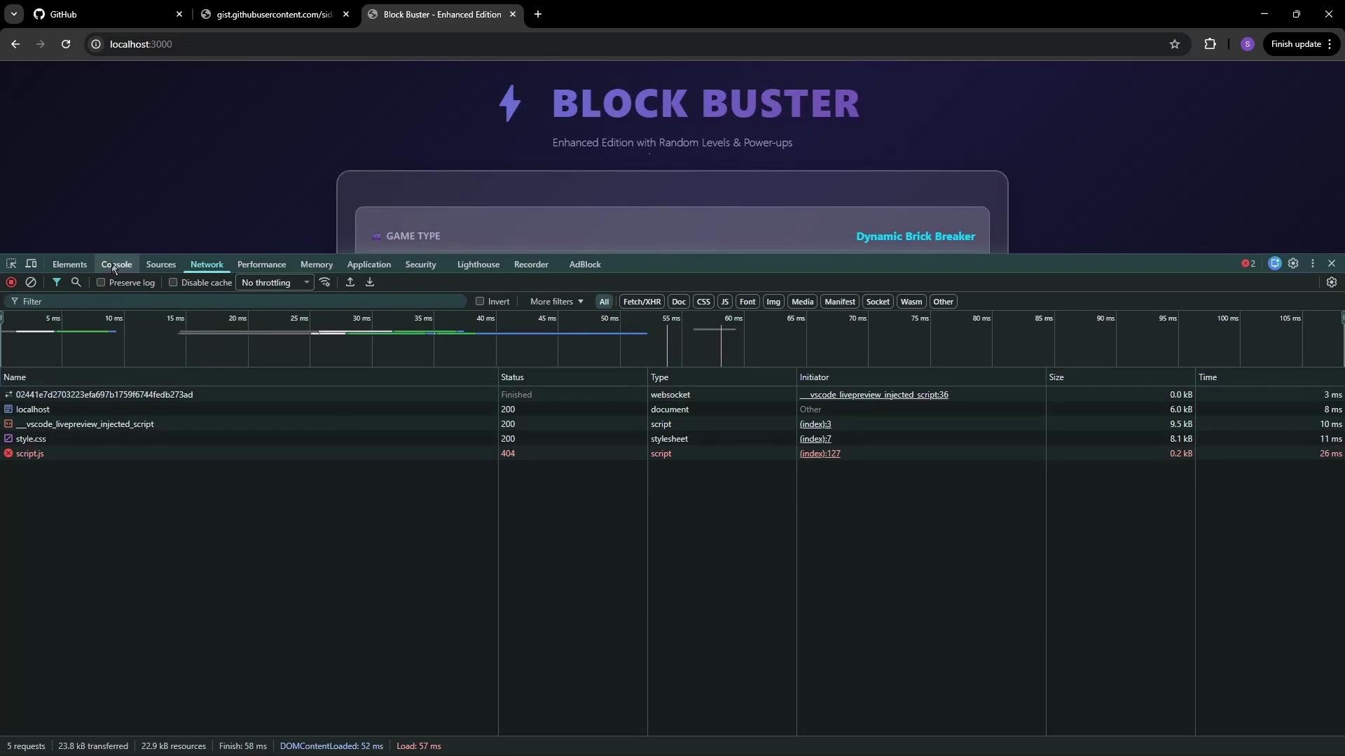Filter requests by CSS
1345x756 pixels.
point(703,302)
